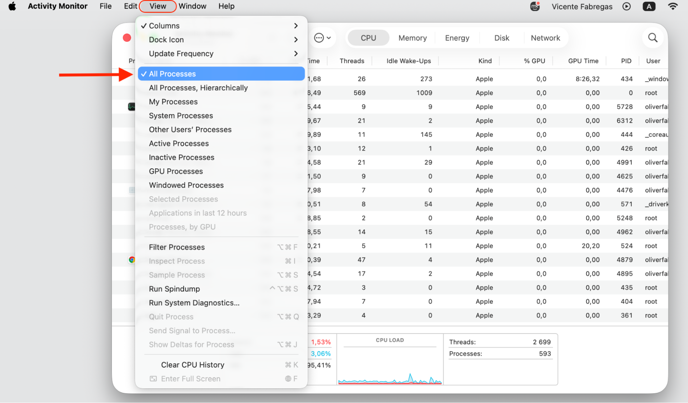Show only Inactive Processes
The width and height of the screenshot is (688, 403).
pyautogui.click(x=221, y=157)
